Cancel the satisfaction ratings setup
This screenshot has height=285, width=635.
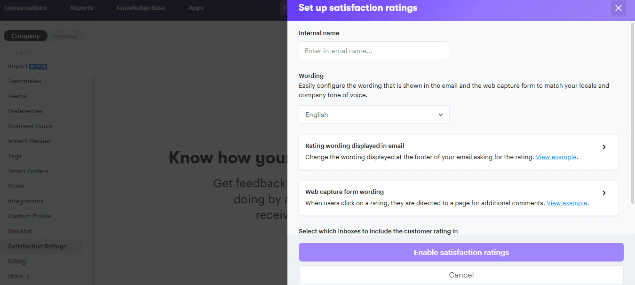click(x=461, y=275)
